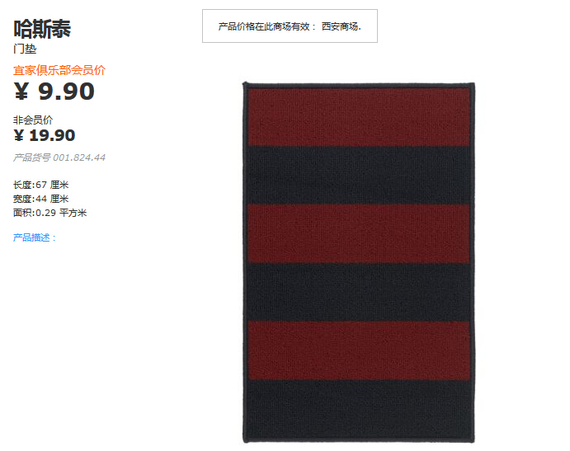Select the 哈斯泰 product title
This screenshot has width=570, height=451.
(42, 29)
